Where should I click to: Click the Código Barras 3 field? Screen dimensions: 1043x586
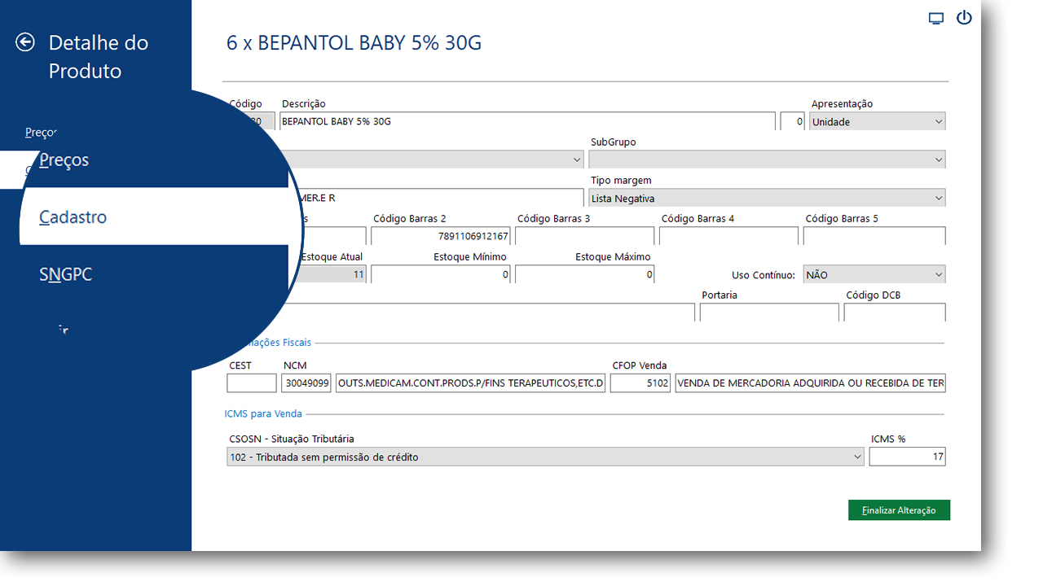[x=584, y=236]
